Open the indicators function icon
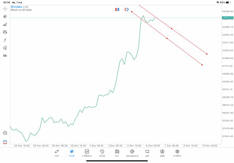The image size is (234, 163). click(x=5, y=40)
